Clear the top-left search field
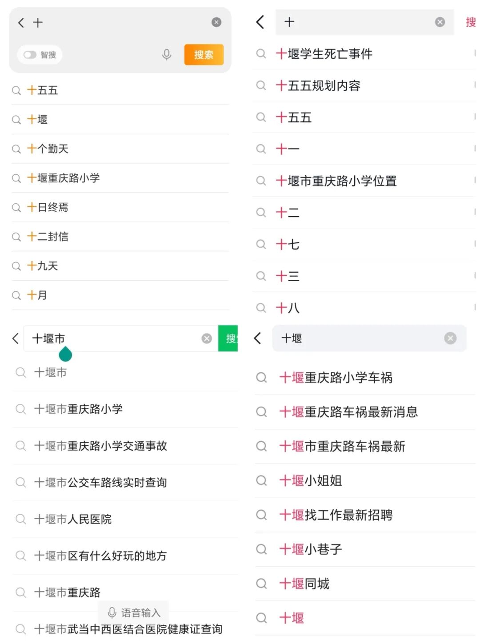480x641 pixels. [216, 22]
